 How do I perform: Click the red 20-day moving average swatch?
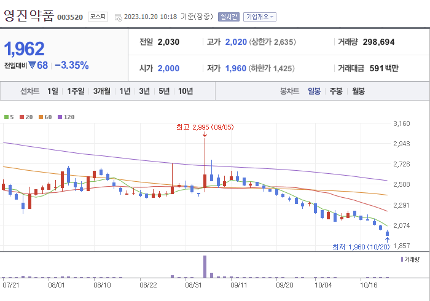pyautogui.click(x=21, y=117)
